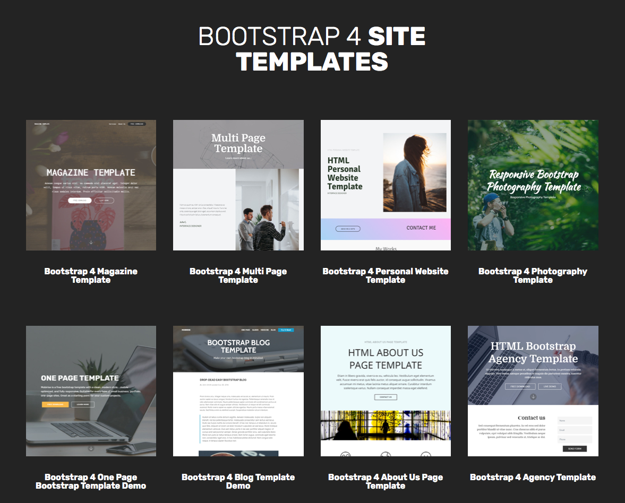The height and width of the screenshot is (503, 625).
Task: Open the Multi Page Template thumbnail
Action: tap(238, 185)
